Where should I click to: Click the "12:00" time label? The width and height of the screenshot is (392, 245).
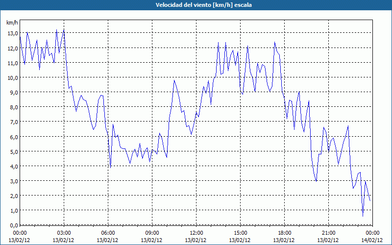(196, 233)
